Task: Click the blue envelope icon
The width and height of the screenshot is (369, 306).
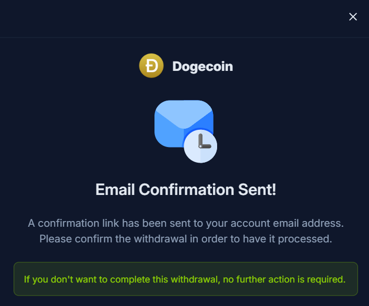Action: click(x=184, y=124)
